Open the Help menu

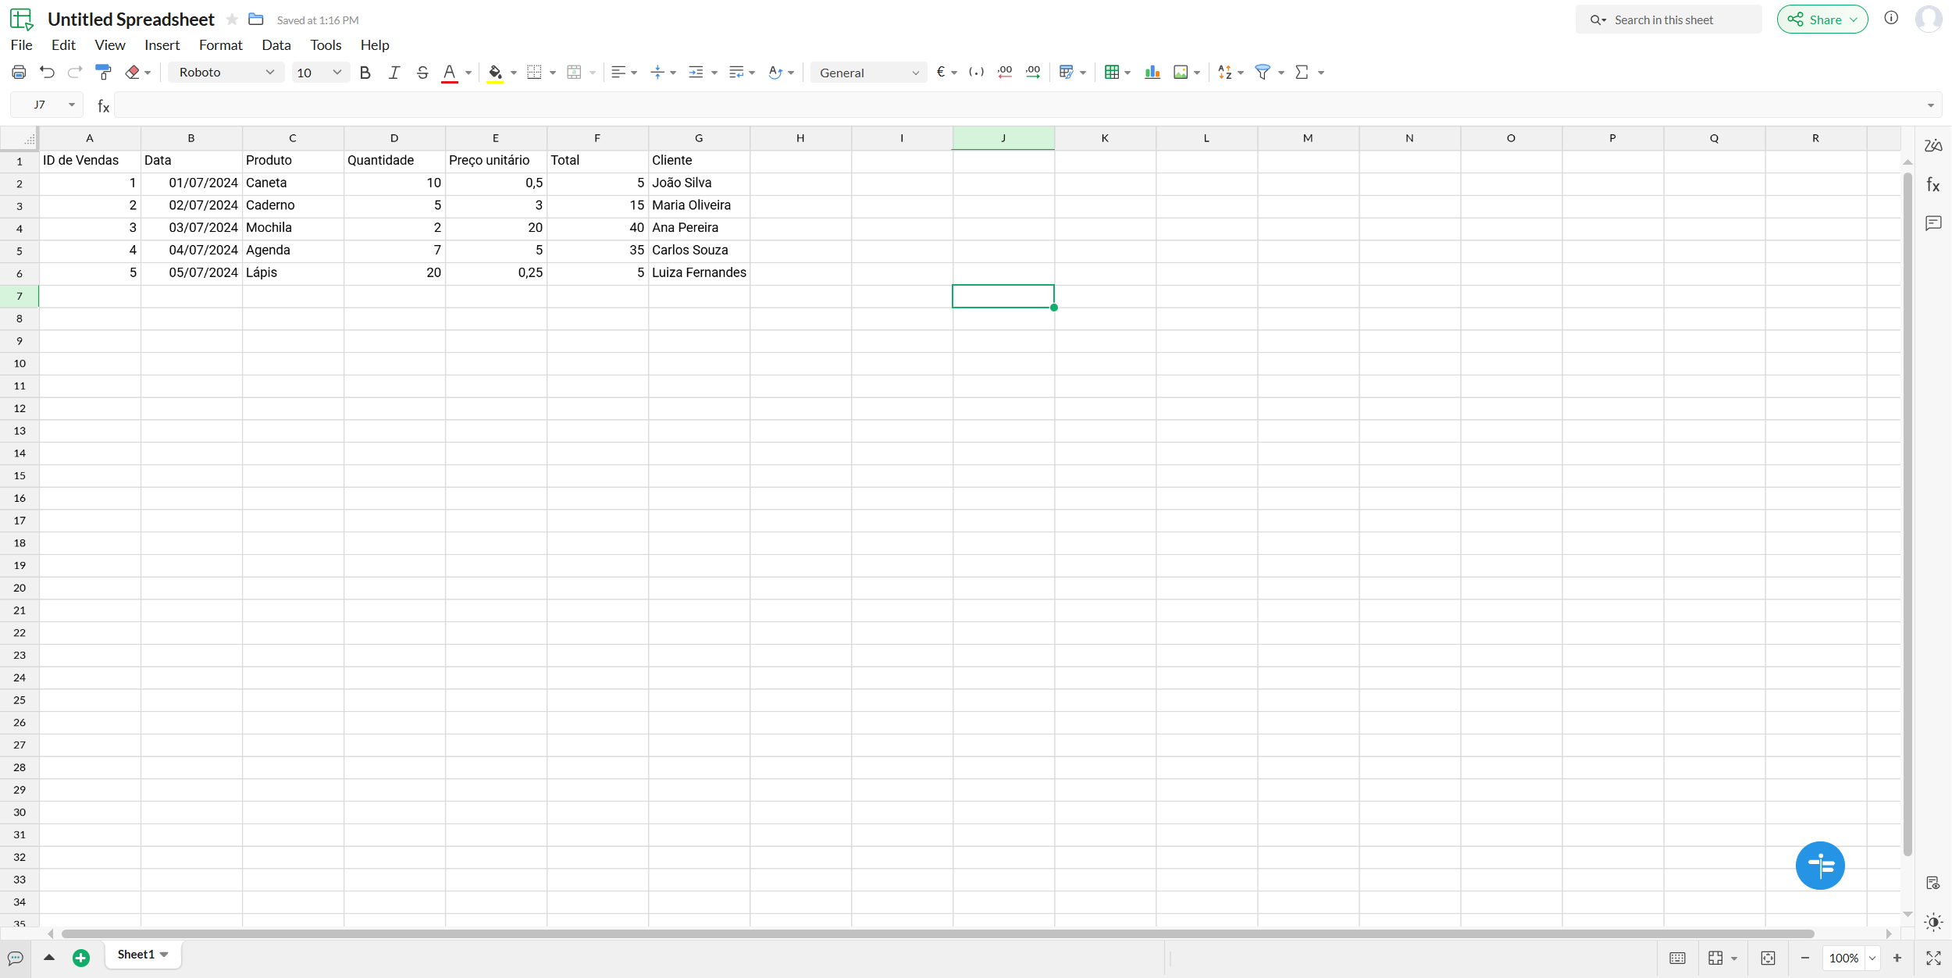[x=375, y=45]
